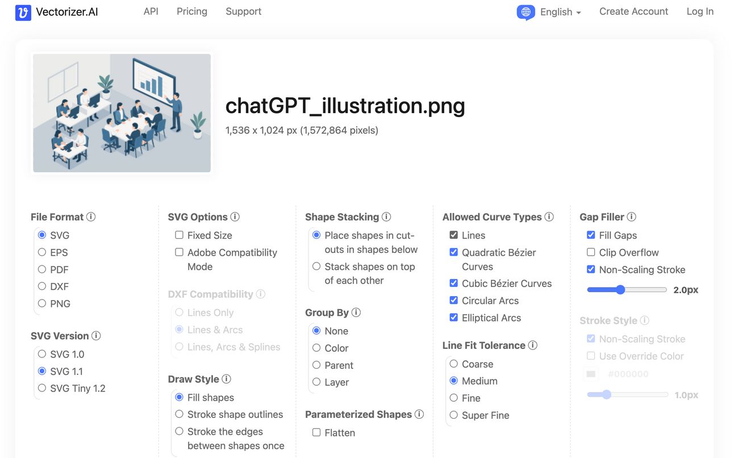The height and width of the screenshot is (458, 734).
Task: Click the office illustration thumbnail
Action: [122, 113]
